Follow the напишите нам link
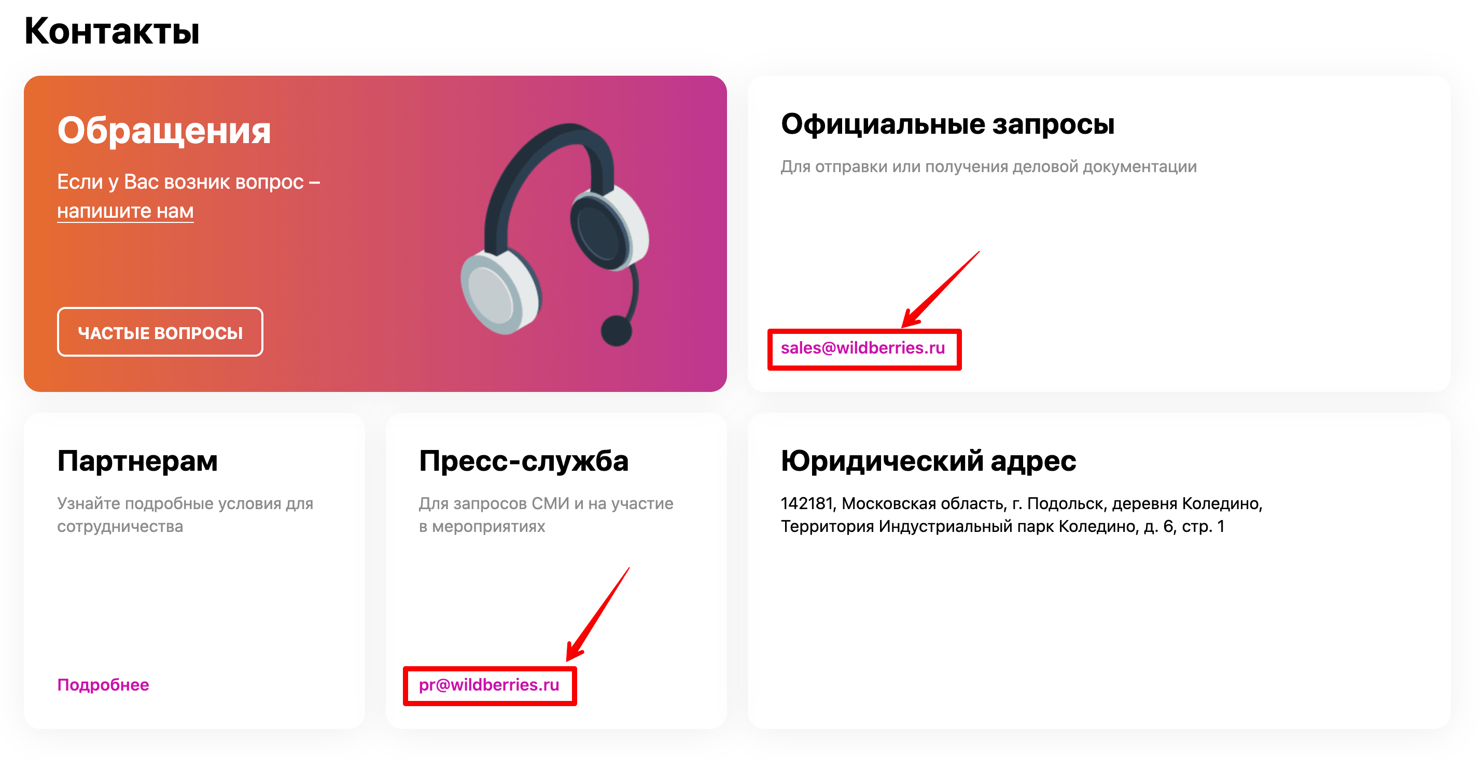This screenshot has height=759, width=1481. click(x=125, y=211)
